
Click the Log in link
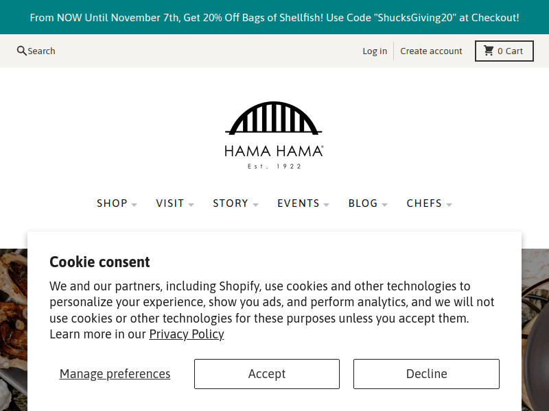[375, 51]
